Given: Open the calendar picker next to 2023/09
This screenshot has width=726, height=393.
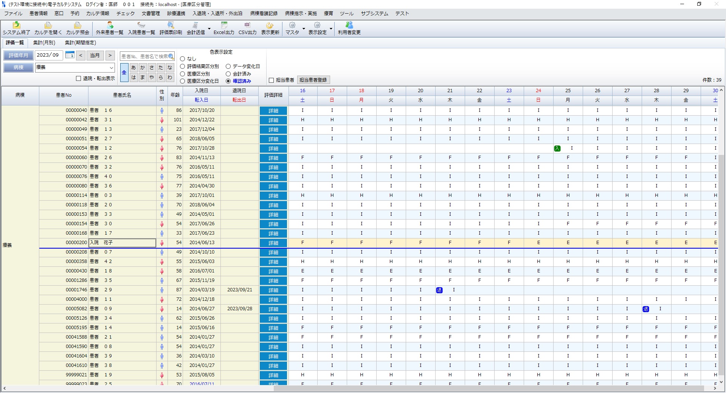Looking at the screenshot, I should click(x=70, y=55).
